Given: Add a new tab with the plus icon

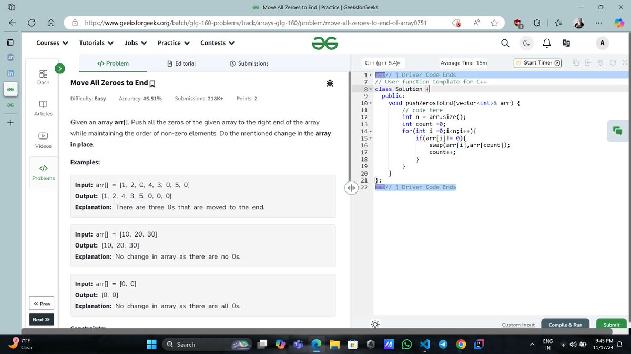Looking at the screenshot, I should coord(11,123).
